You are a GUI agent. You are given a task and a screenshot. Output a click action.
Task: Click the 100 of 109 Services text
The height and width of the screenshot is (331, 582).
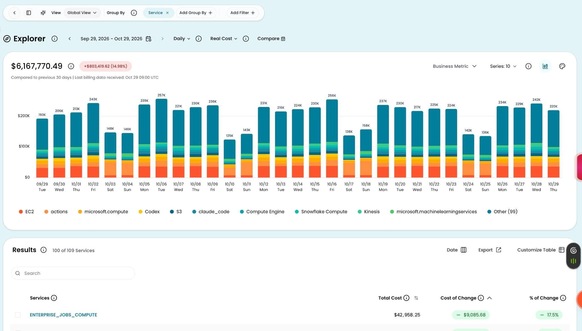tap(73, 251)
